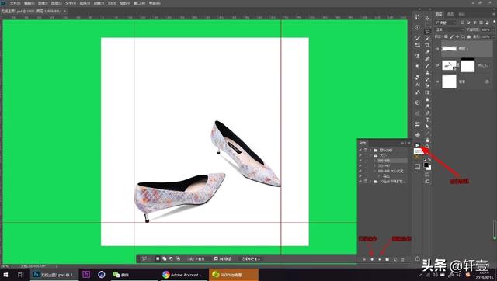
Task: Uncheck the first action set's toggle checkmark
Action: pyautogui.click(x=360, y=150)
